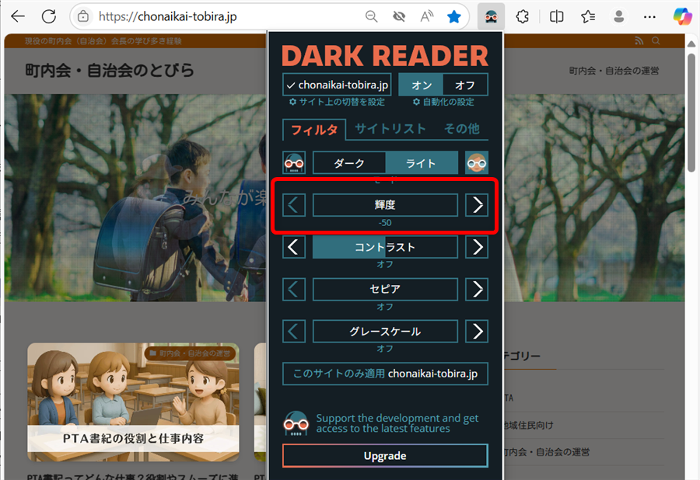Open the split screen icon

point(557,16)
